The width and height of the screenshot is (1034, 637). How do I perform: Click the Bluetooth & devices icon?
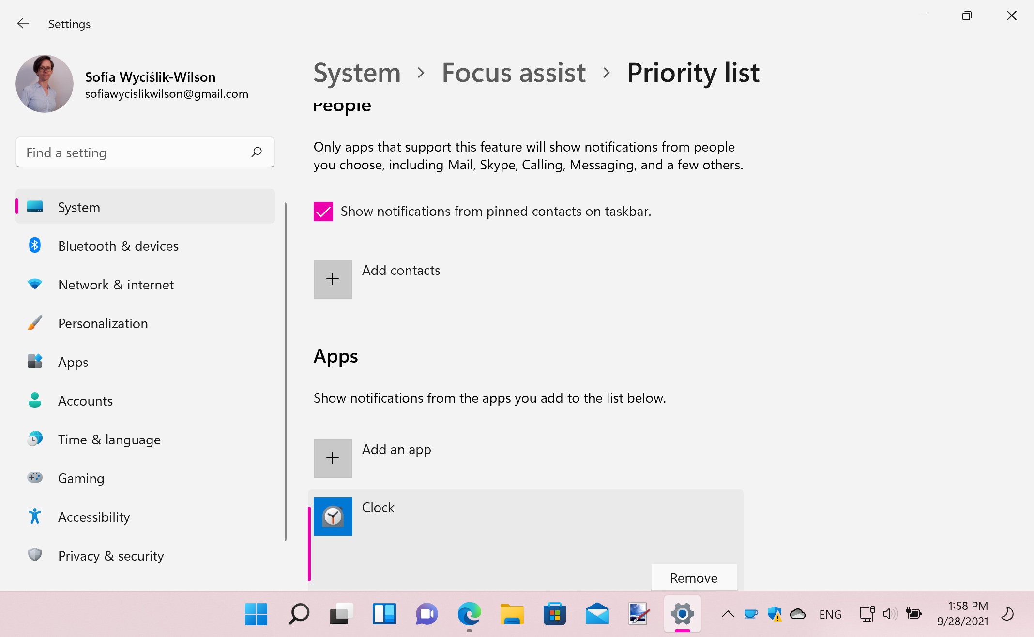click(x=34, y=245)
